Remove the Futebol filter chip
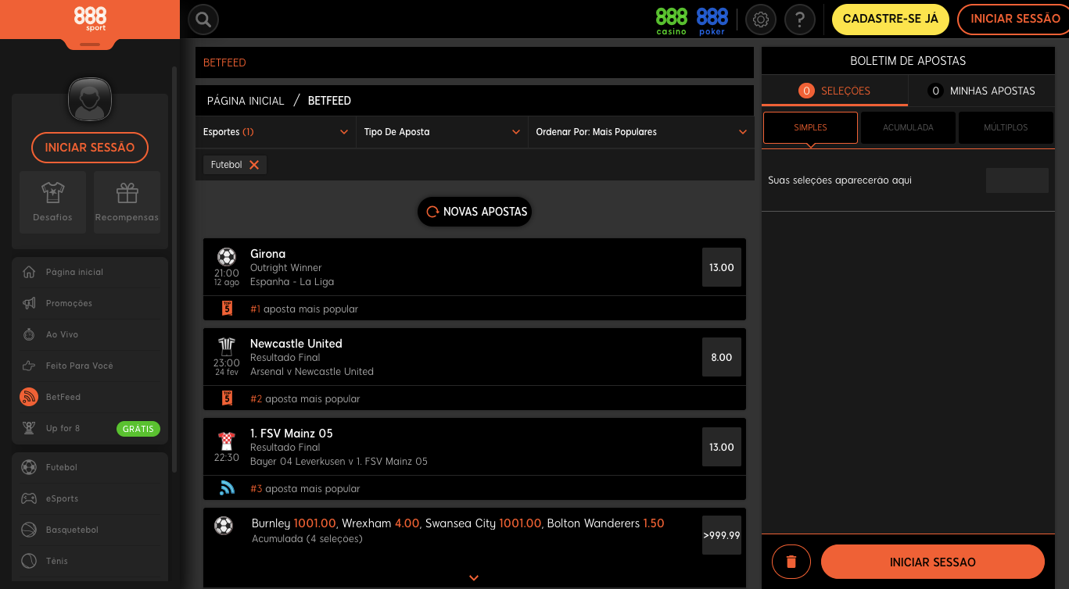 pyautogui.click(x=254, y=165)
